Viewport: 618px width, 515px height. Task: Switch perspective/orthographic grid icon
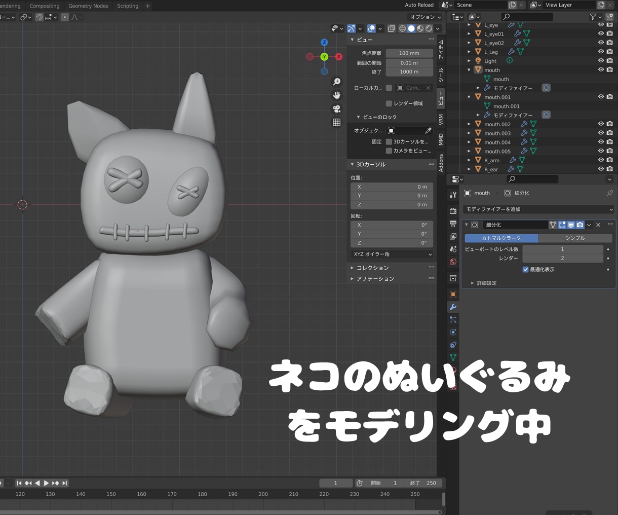coord(336,122)
